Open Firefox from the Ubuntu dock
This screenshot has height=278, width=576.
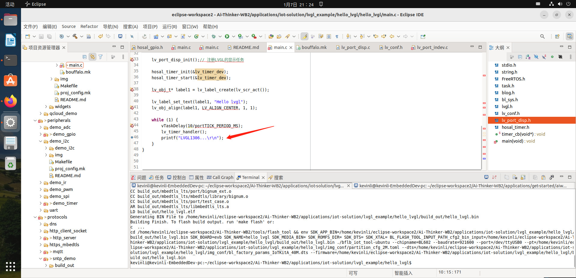[11, 101]
